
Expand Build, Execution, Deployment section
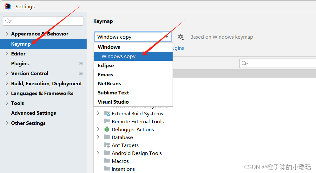coord(7,83)
